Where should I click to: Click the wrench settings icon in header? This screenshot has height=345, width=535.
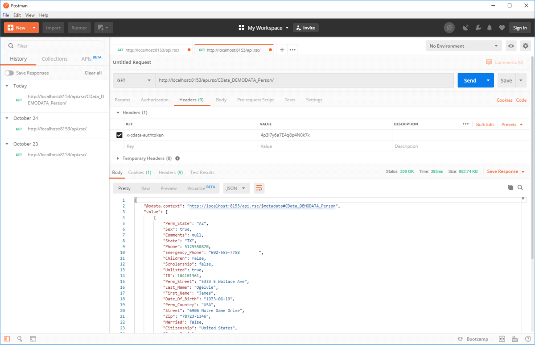tap(478, 28)
